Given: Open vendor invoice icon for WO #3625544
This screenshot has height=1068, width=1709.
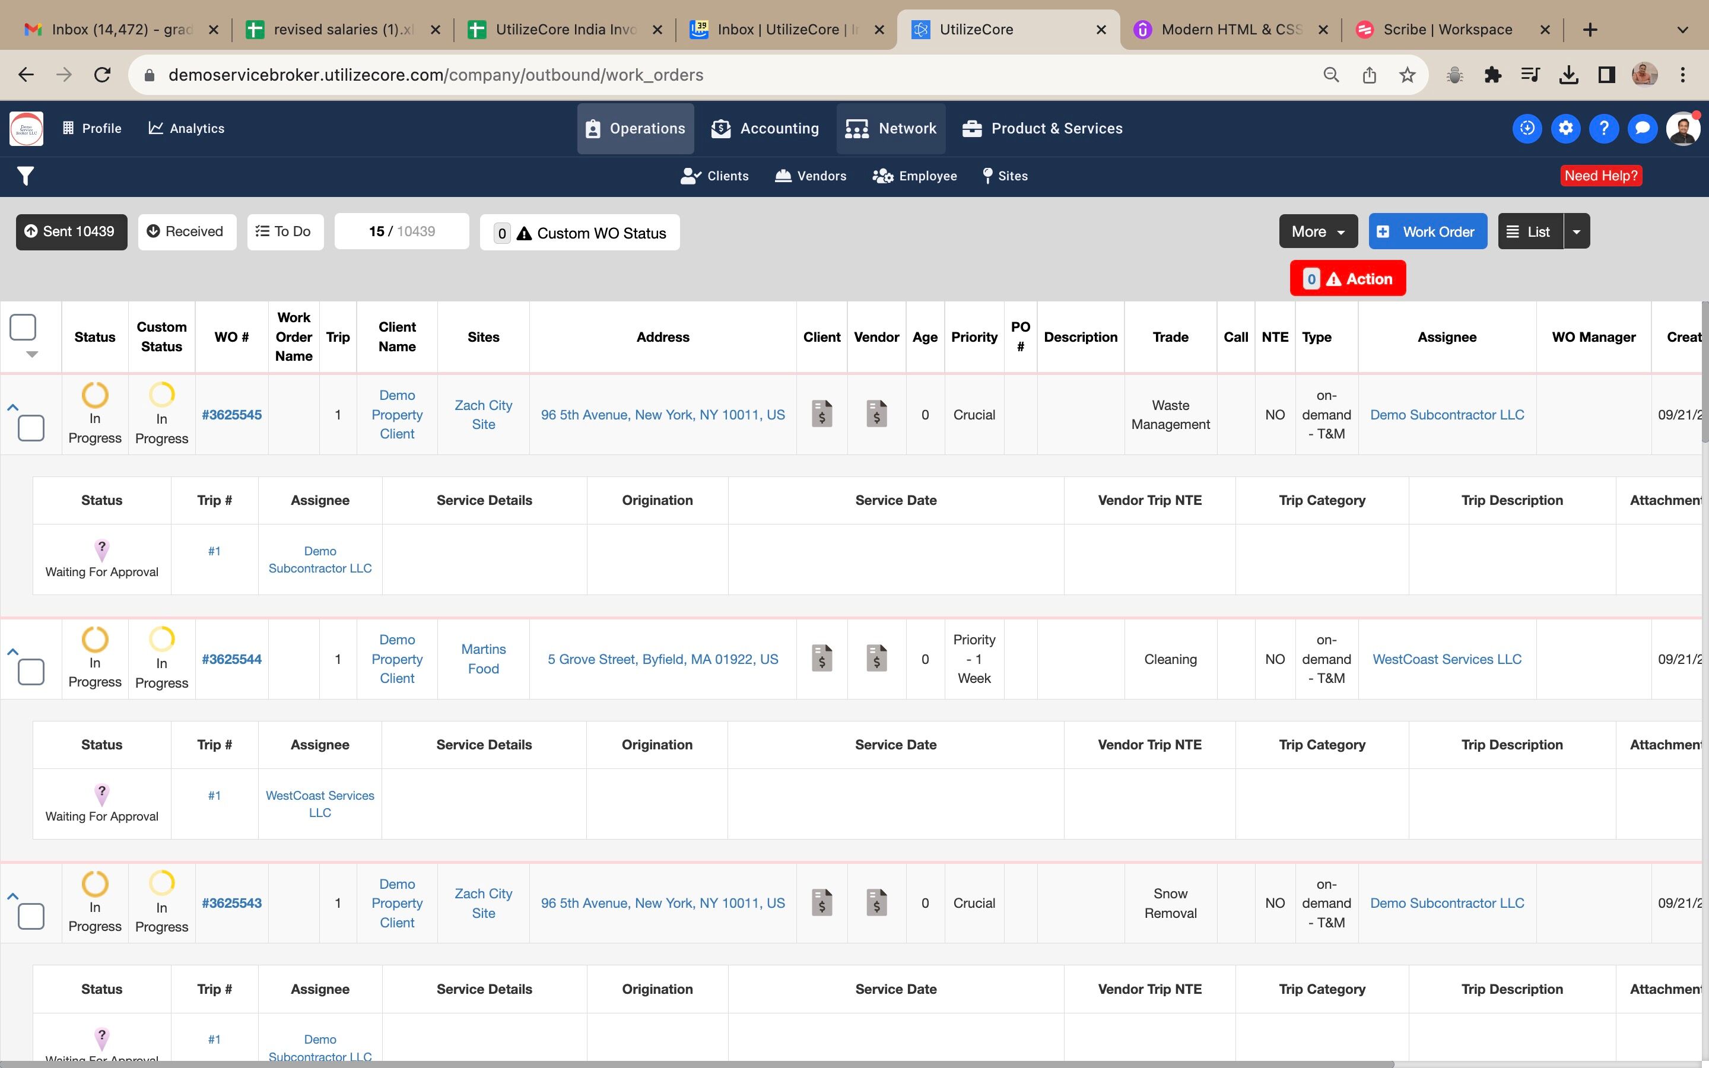Looking at the screenshot, I should (876, 659).
